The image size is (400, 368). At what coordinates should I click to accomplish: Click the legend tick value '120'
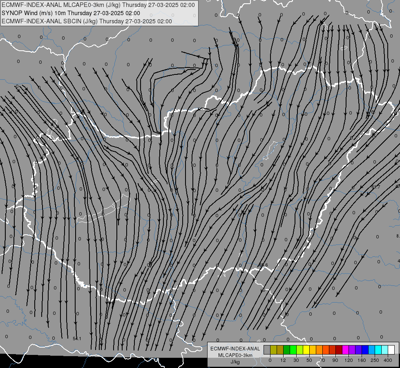[349, 360]
